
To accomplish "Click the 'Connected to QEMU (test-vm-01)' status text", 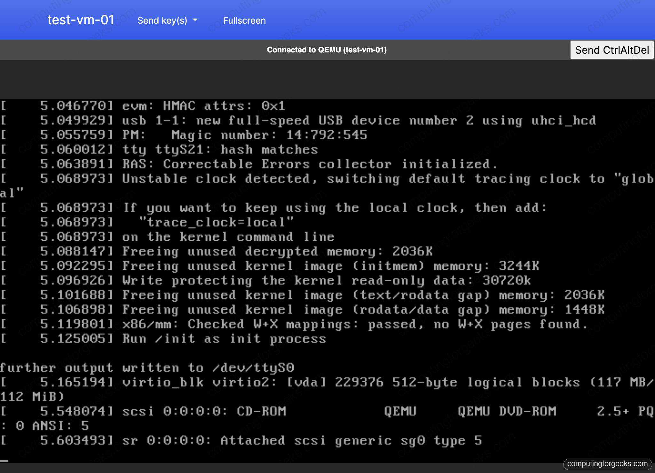I will [x=327, y=50].
